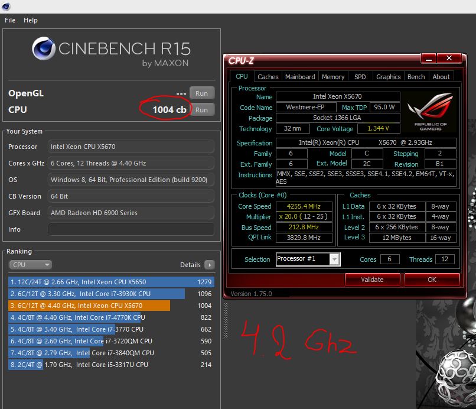Click the Revision B1 value

440,164
